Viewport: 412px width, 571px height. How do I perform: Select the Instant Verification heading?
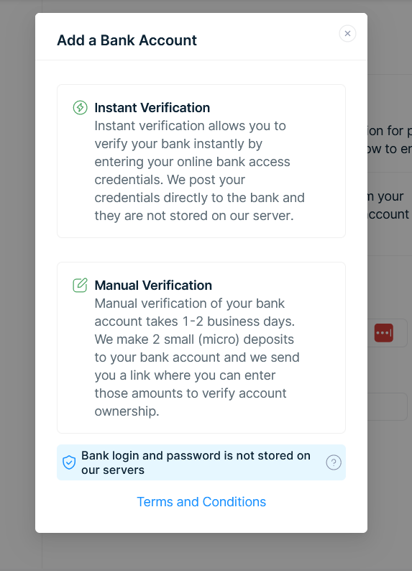tap(152, 108)
